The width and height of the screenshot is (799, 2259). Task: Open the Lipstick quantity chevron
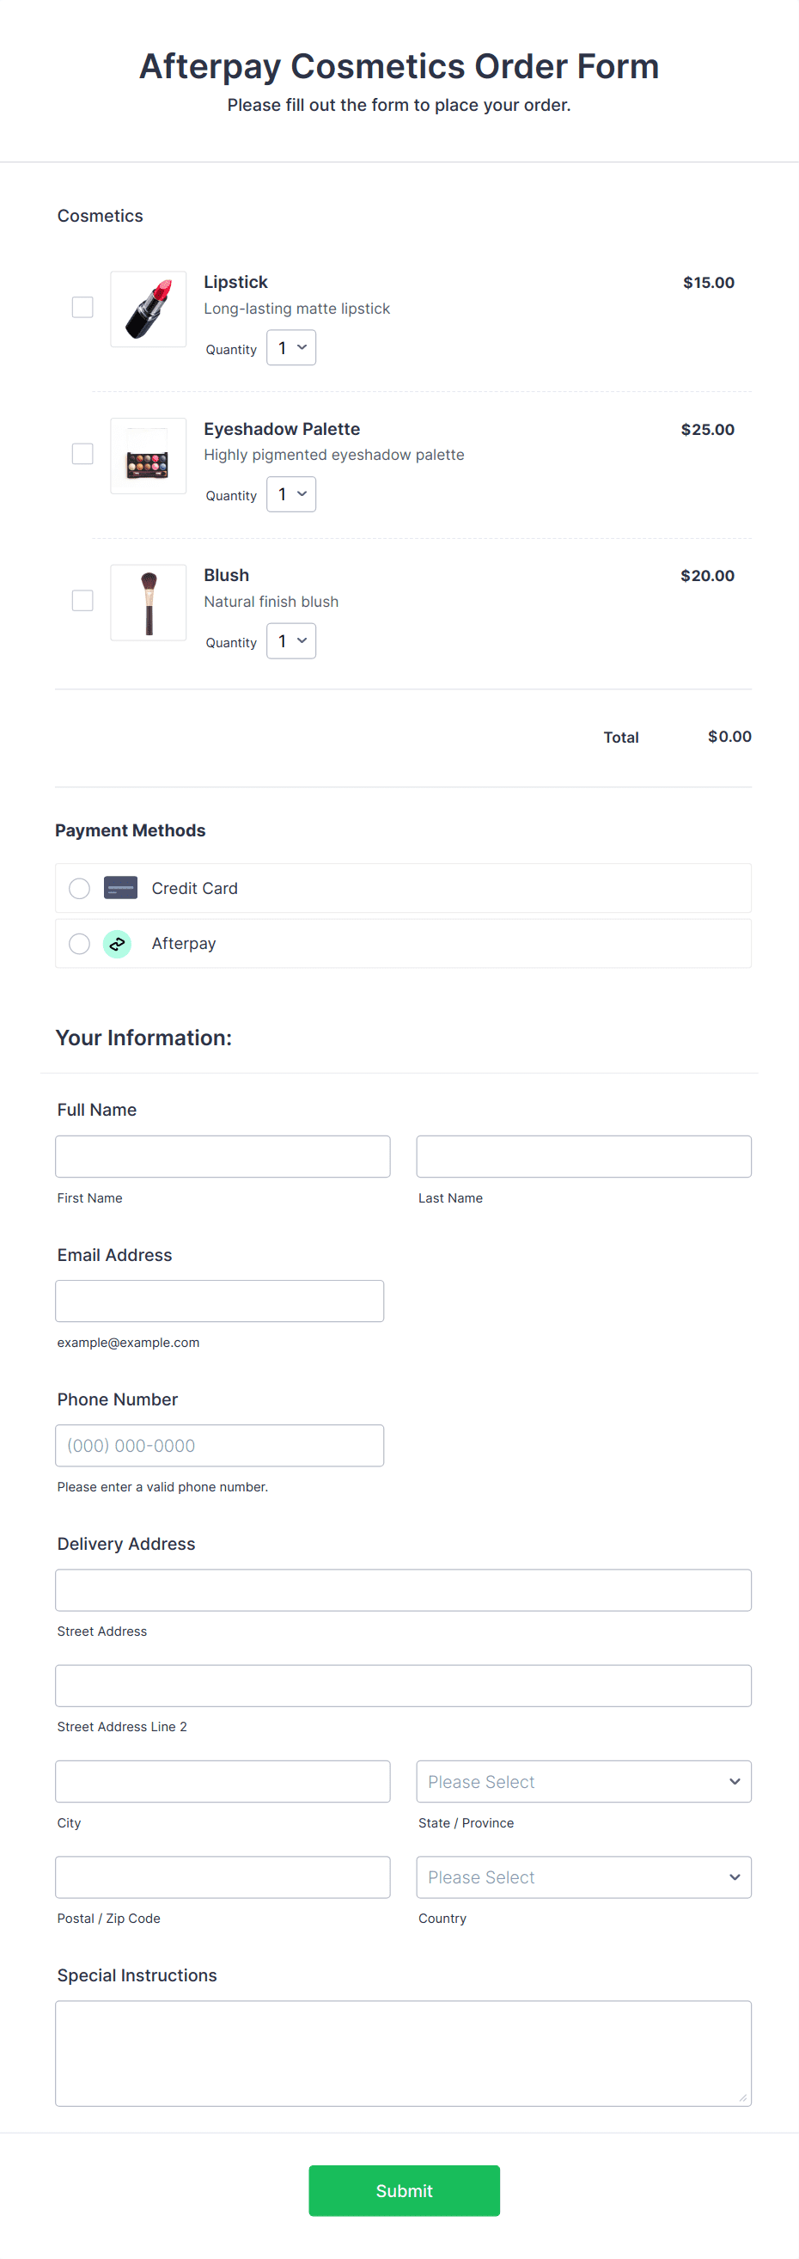302,347
